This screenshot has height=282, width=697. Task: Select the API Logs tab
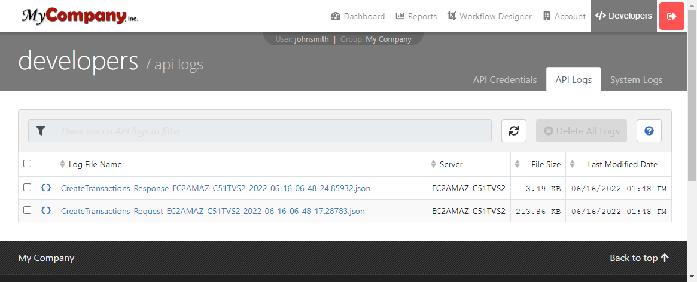(573, 80)
